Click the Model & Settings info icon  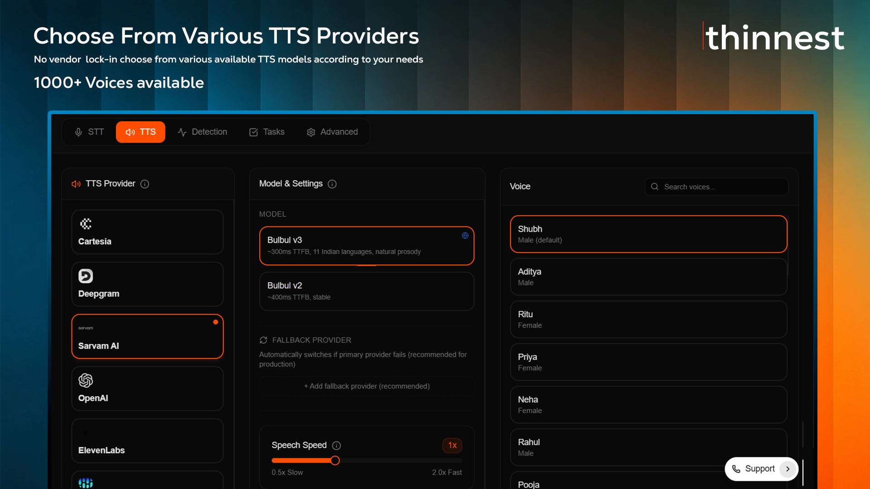click(x=332, y=184)
